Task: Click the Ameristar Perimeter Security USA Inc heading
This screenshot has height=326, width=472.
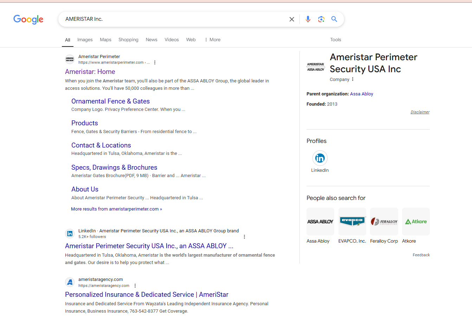Action: click(x=373, y=63)
